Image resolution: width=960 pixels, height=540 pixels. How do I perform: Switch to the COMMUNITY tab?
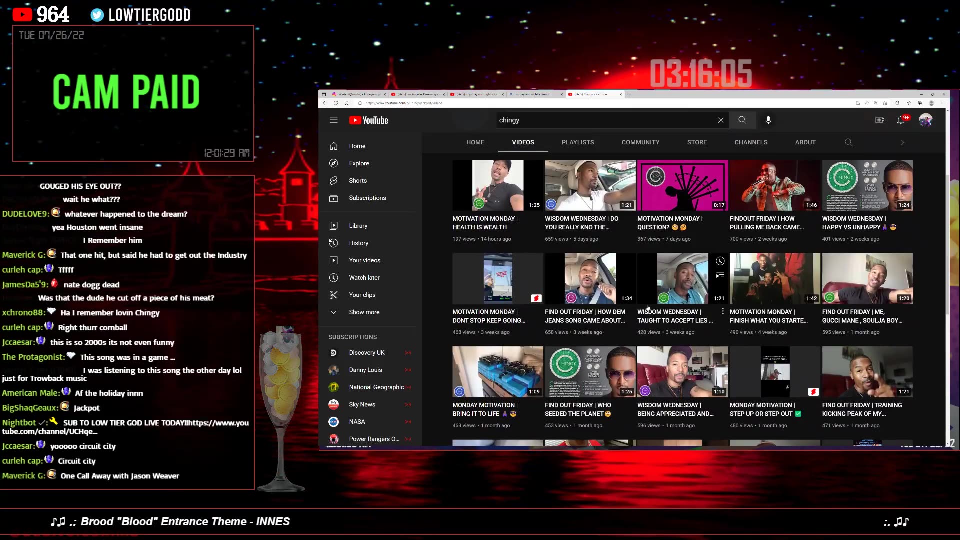tap(640, 142)
